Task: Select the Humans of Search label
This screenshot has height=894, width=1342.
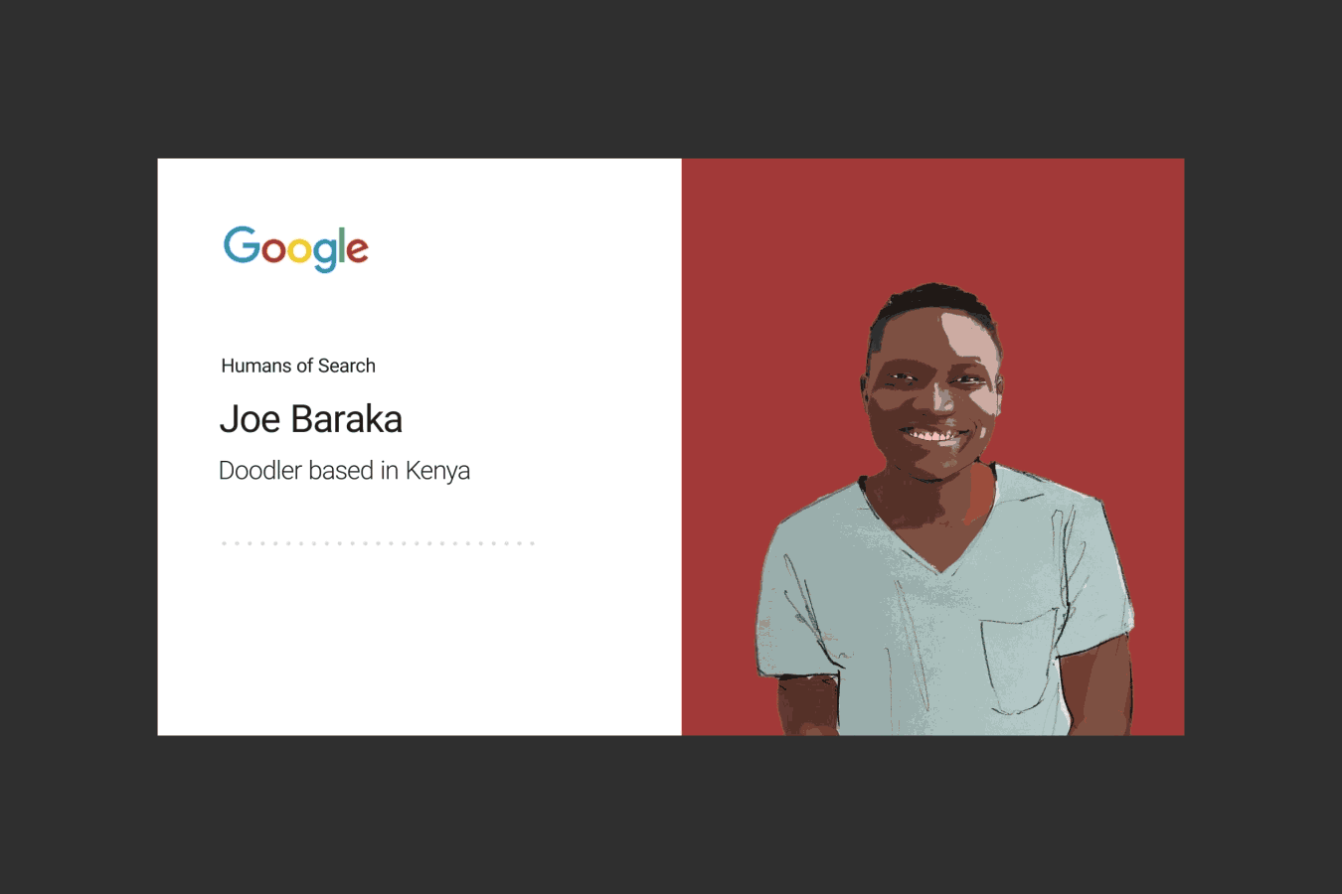Action: (x=298, y=366)
